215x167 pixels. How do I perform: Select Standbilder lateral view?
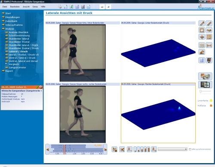(18, 39)
